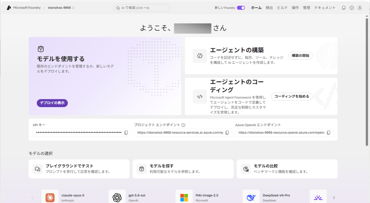Open the 管理 tab

point(307,8)
